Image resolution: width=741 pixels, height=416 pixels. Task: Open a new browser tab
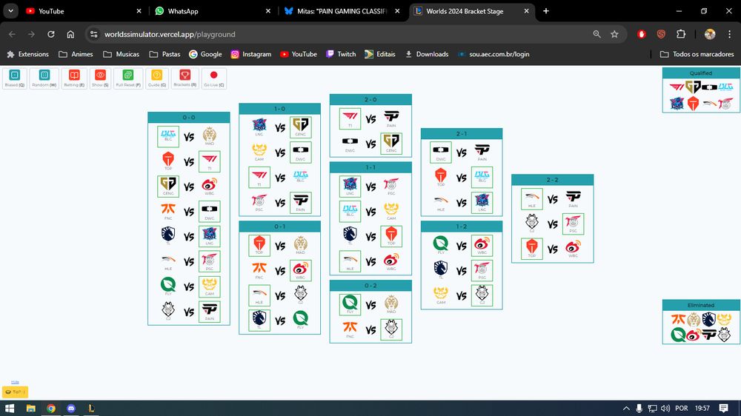[546, 11]
